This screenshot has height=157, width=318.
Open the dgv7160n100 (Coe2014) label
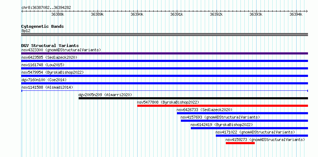coord(44,80)
